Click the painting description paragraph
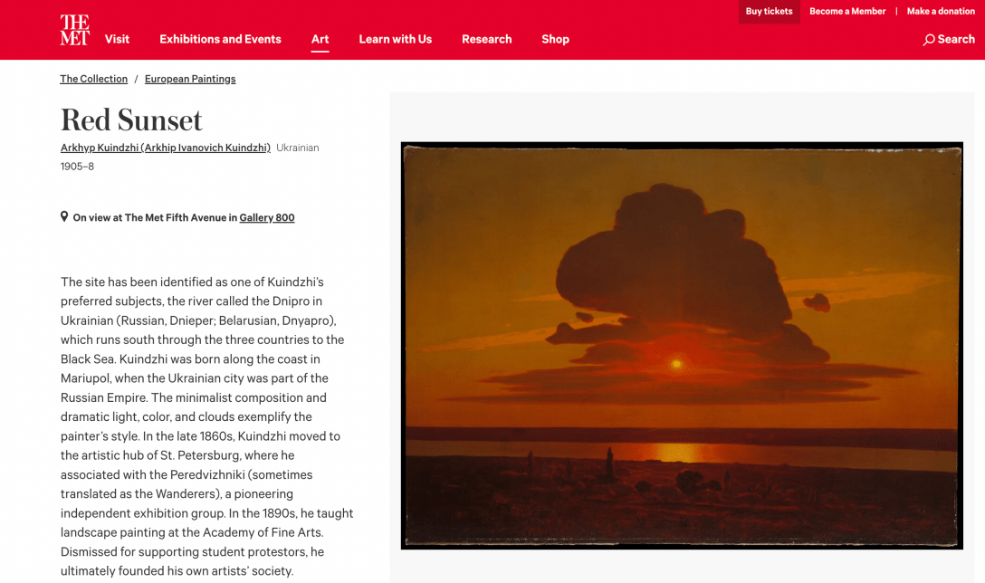985x583 pixels. point(206,426)
